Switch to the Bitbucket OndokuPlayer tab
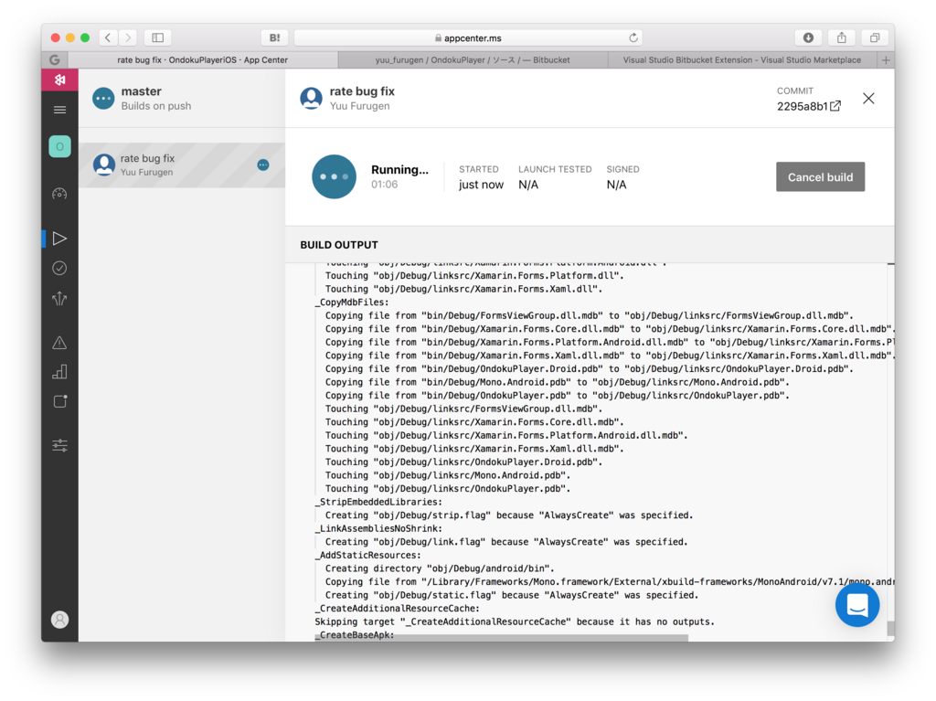Screen dimensions: 936x701 [473, 59]
